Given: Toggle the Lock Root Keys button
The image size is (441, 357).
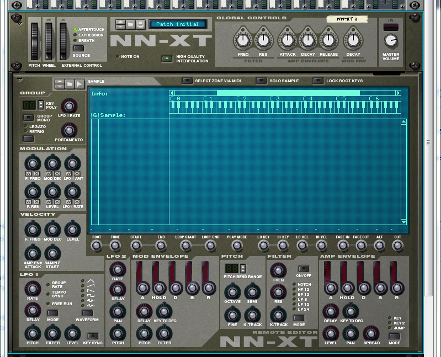Looking at the screenshot, I should tap(318, 81).
